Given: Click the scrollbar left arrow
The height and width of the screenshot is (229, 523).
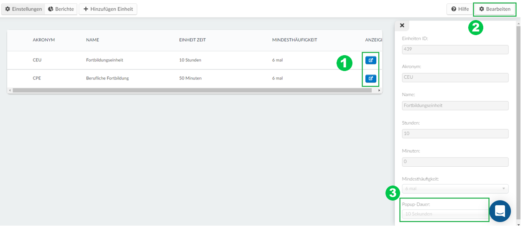Looking at the screenshot, I should coord(10,90).
